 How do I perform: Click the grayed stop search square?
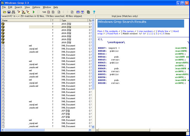[x=38, y=12]
